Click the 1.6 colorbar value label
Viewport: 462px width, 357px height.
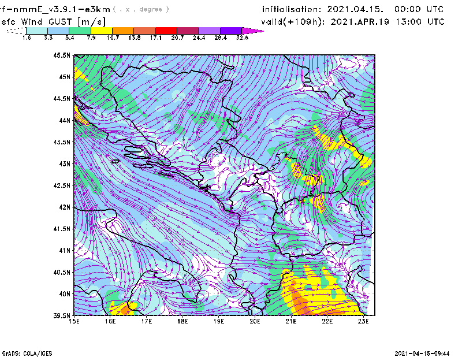(x=27, y=38)
